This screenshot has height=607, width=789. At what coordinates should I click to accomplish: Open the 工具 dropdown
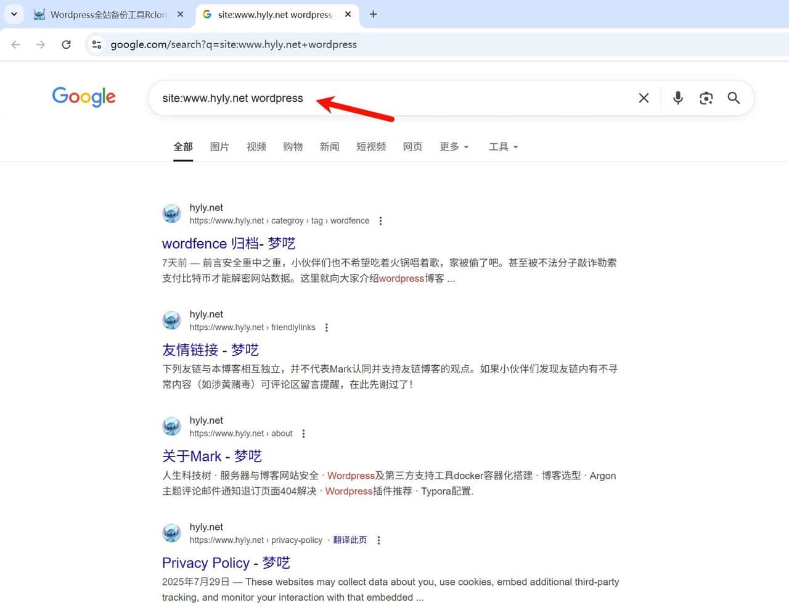(503, 147)
